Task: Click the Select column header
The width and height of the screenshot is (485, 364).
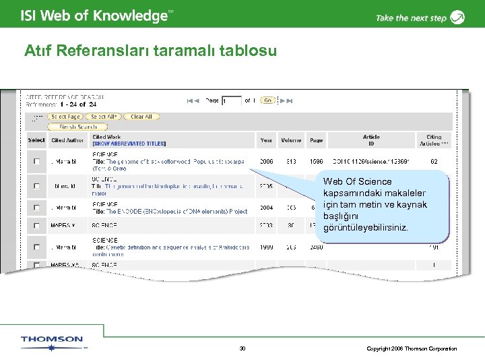Action: point(36,140)
